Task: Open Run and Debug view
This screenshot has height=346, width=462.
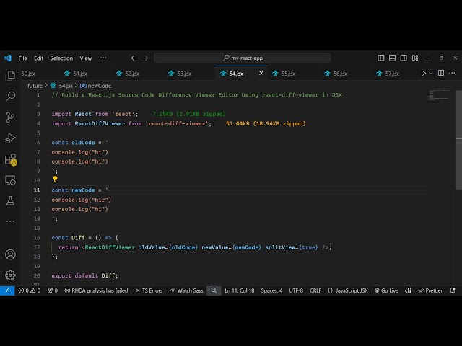Action: [x=10, y=138]
